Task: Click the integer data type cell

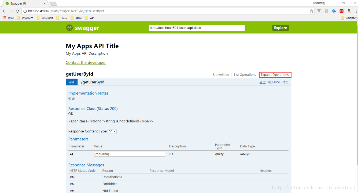Action: (245, 154)
